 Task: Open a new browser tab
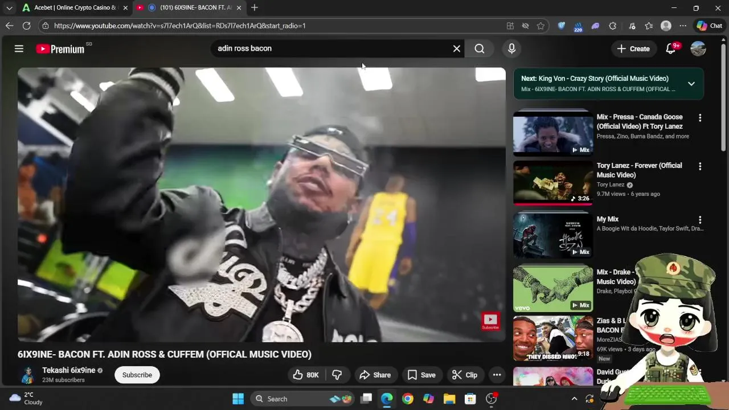255,8
